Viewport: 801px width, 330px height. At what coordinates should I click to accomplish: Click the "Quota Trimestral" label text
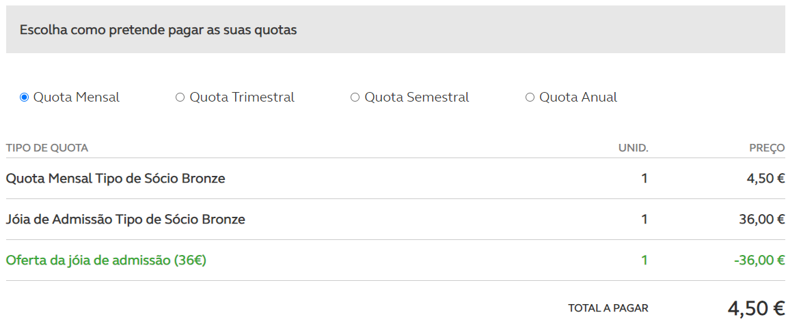[x=242, y=97]
